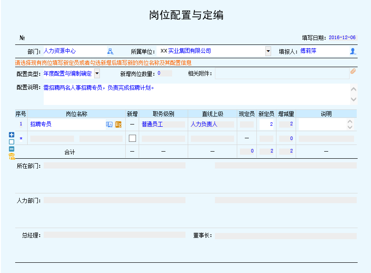The width and height of the screenshot is (371, 273).
Task: Click the 序号 column header
Action: pyautogui.click(x=21, y=114)
